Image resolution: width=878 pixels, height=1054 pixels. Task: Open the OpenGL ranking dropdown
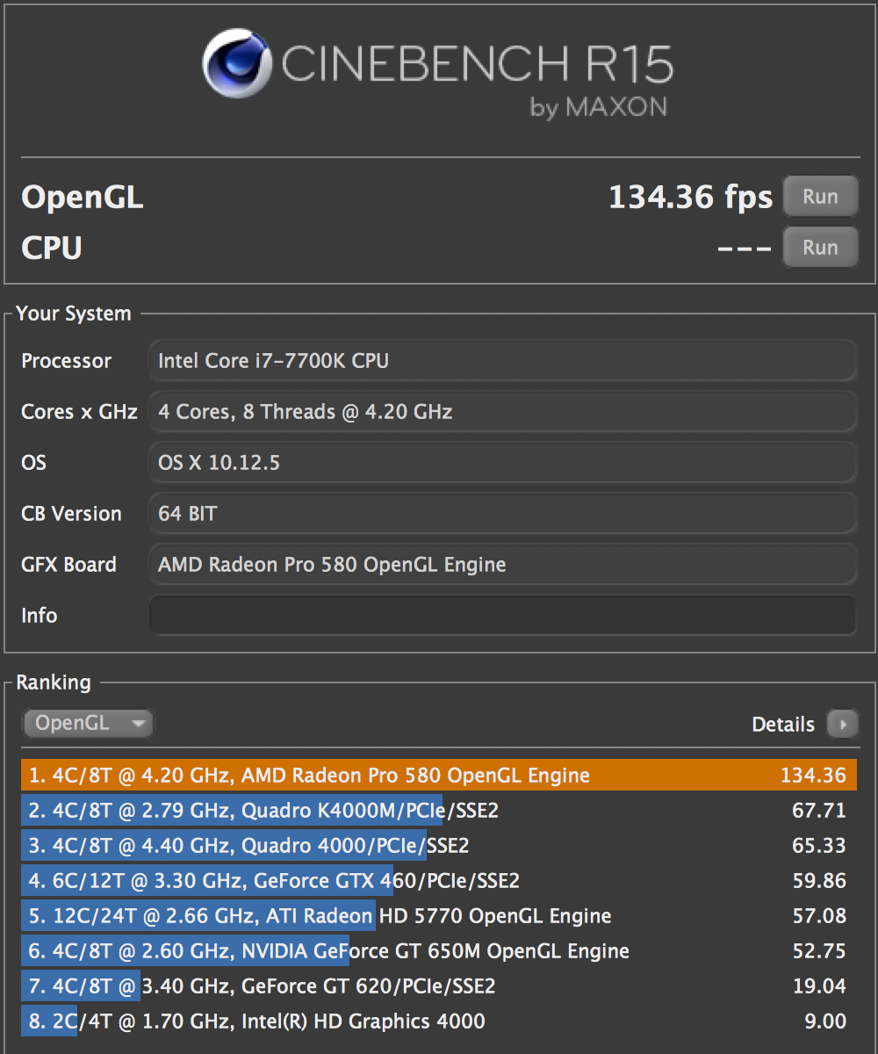pyautogui.click(x=88, y=724)
